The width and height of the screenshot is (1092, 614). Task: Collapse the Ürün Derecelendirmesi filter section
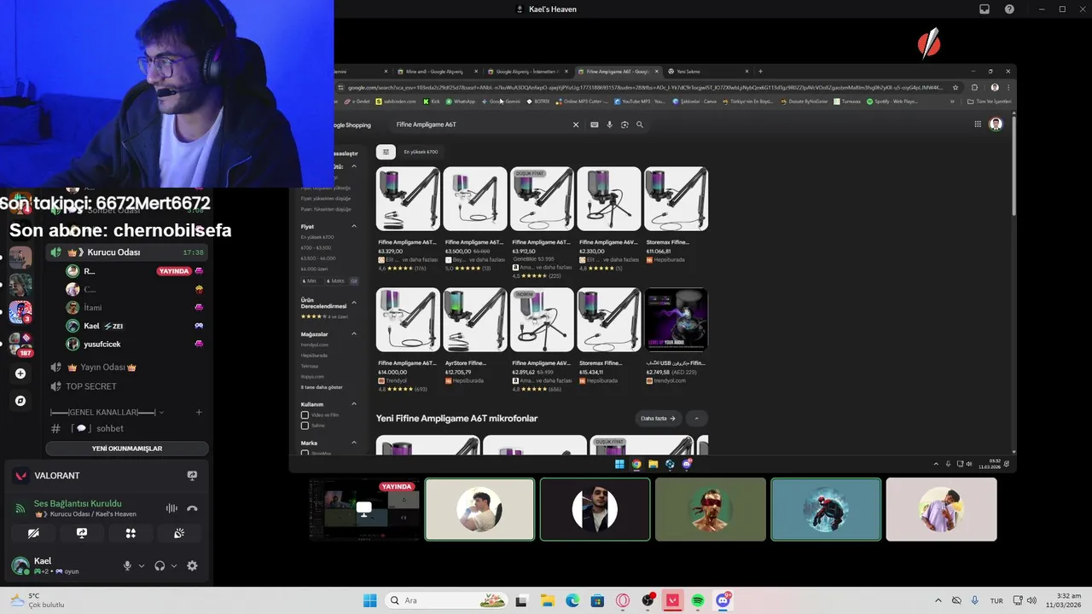click(x=354, y=303)
